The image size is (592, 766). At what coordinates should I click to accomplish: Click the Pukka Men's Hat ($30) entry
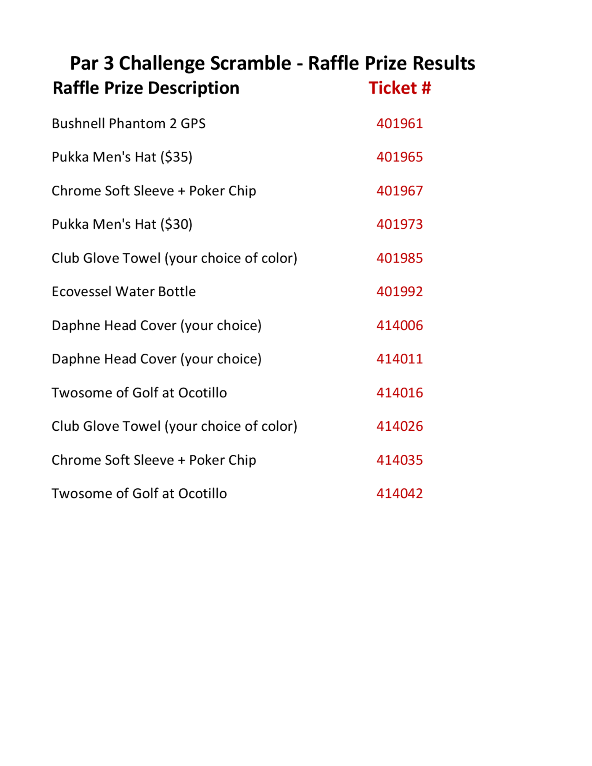point(122,224)
